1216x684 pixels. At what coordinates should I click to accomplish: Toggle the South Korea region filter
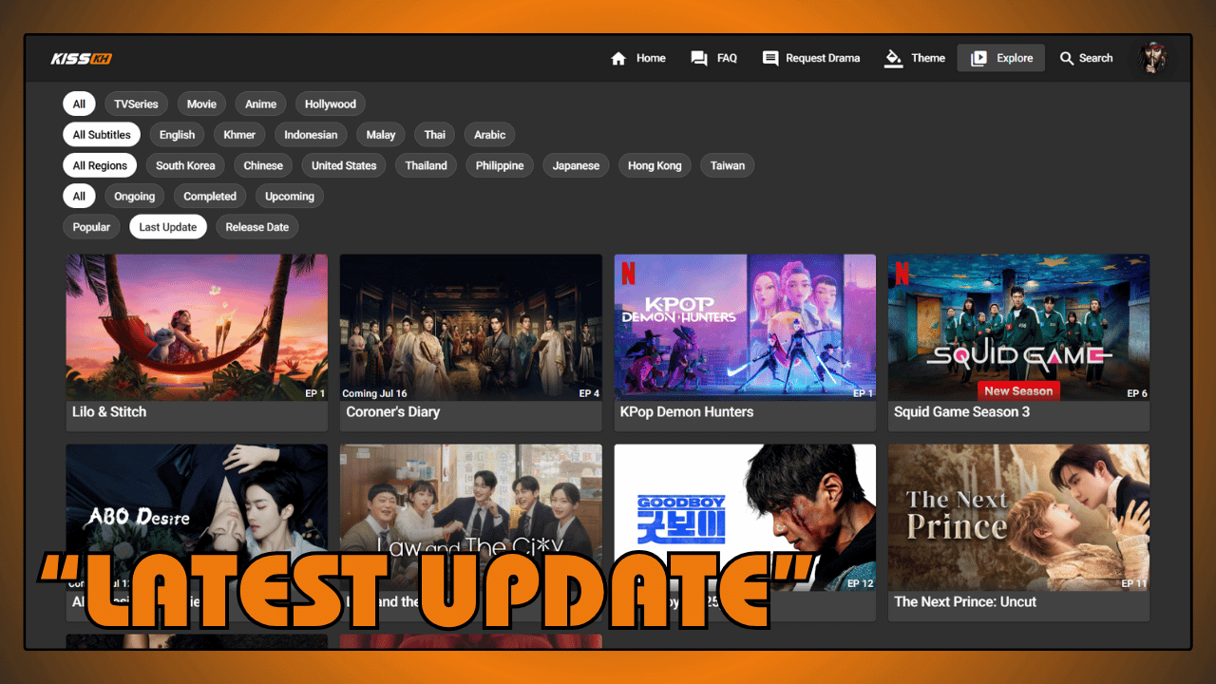coord(185,165)
